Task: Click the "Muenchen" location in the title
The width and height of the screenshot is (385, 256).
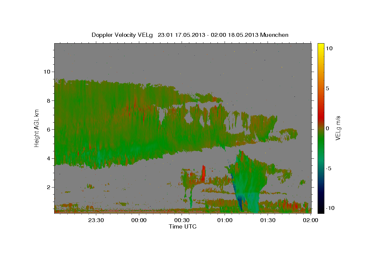Action: (x=274, y=35)
